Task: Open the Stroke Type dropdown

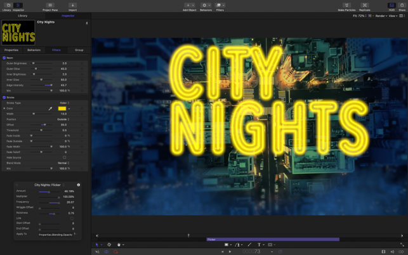Action: coord(65,103)
